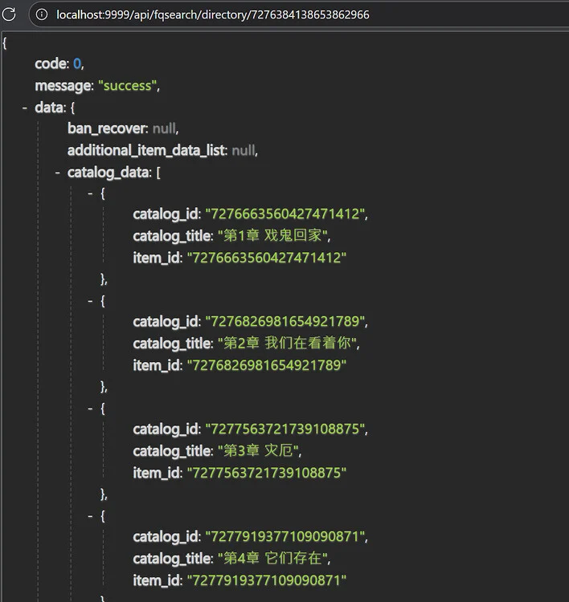Click catalog title "第4章 它们存在"

[274, 559]
